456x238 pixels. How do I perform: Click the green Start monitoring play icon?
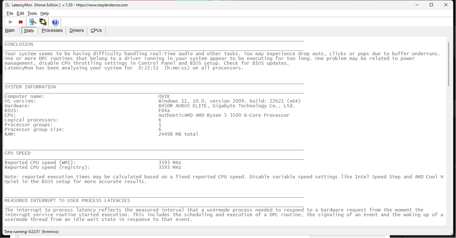pyautogui.click(x=11, y=22)
